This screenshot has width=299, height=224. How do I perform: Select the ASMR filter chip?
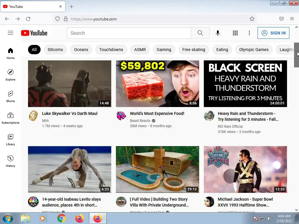coord(140,50)
